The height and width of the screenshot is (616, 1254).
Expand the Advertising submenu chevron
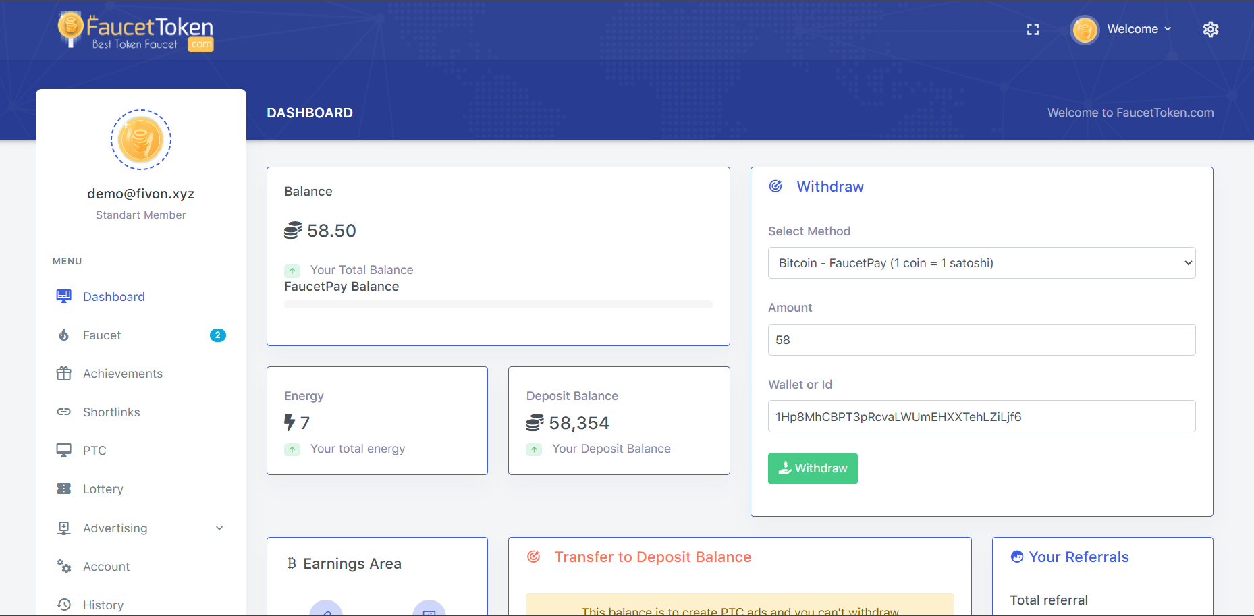[219, 528]
